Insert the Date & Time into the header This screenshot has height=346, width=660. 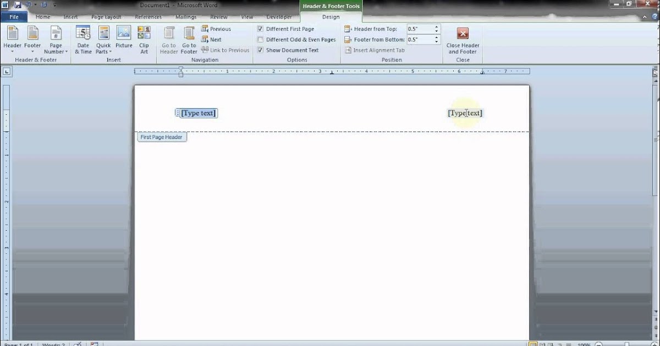pyautogui.click(x=82, y=38)
